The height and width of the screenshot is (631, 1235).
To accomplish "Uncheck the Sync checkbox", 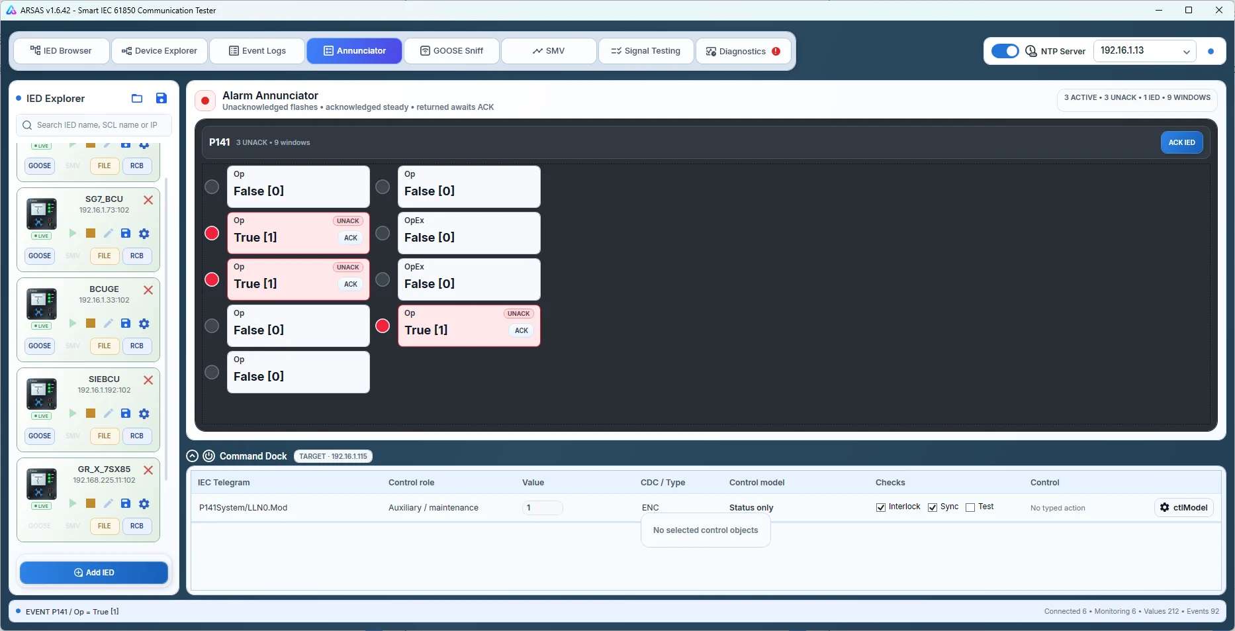I will point(933,507).
